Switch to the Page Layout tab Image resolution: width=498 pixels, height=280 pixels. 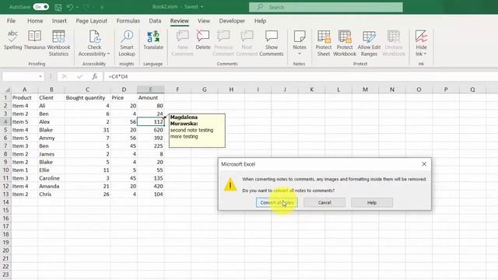[x=92, y=21]
